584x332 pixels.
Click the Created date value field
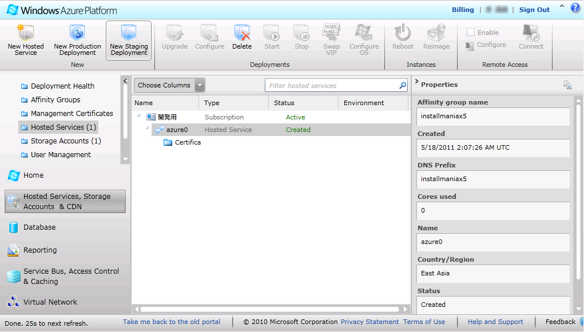click(x=493, y=148)
